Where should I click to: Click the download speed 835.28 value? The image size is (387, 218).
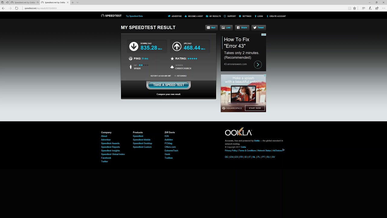[x=149, y=48]
